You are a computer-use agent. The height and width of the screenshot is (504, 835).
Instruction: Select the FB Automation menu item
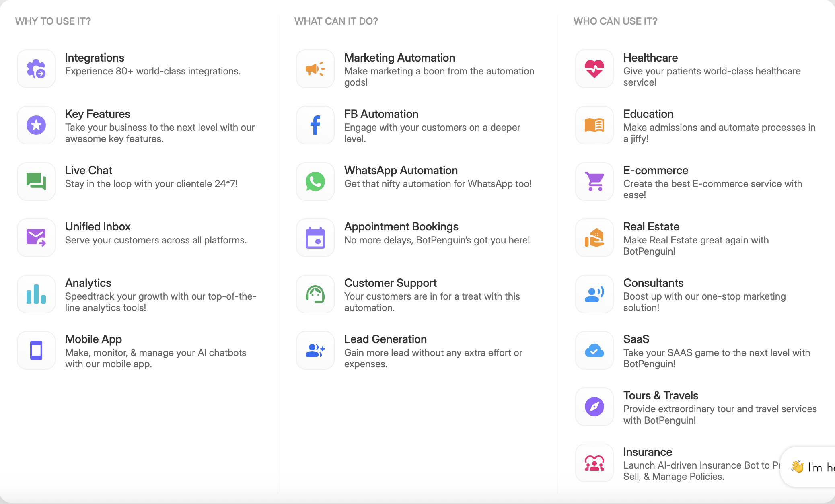tap(381, 114)
